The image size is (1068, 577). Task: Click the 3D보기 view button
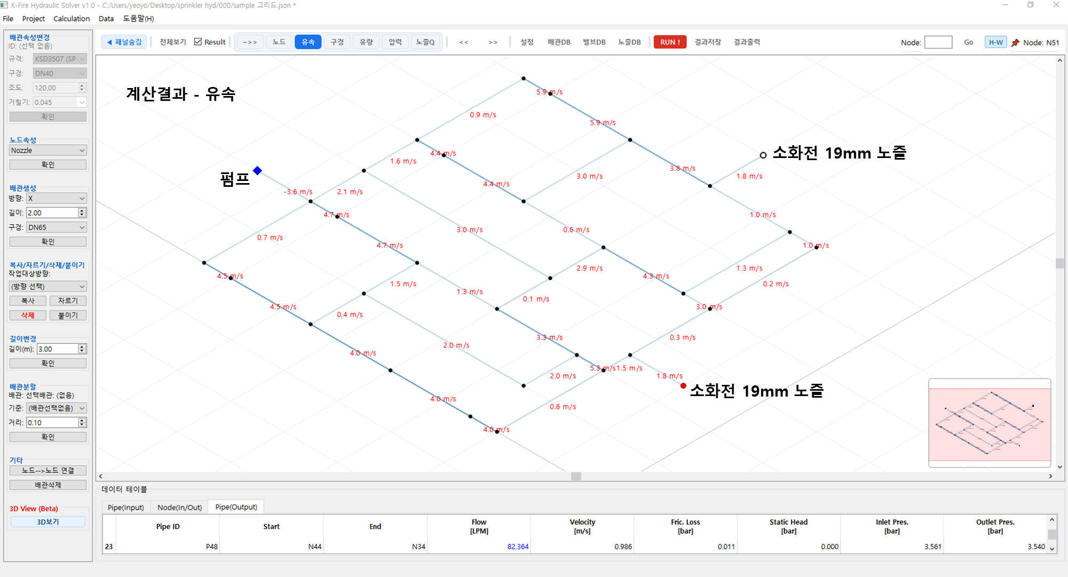tap(48, 522)
